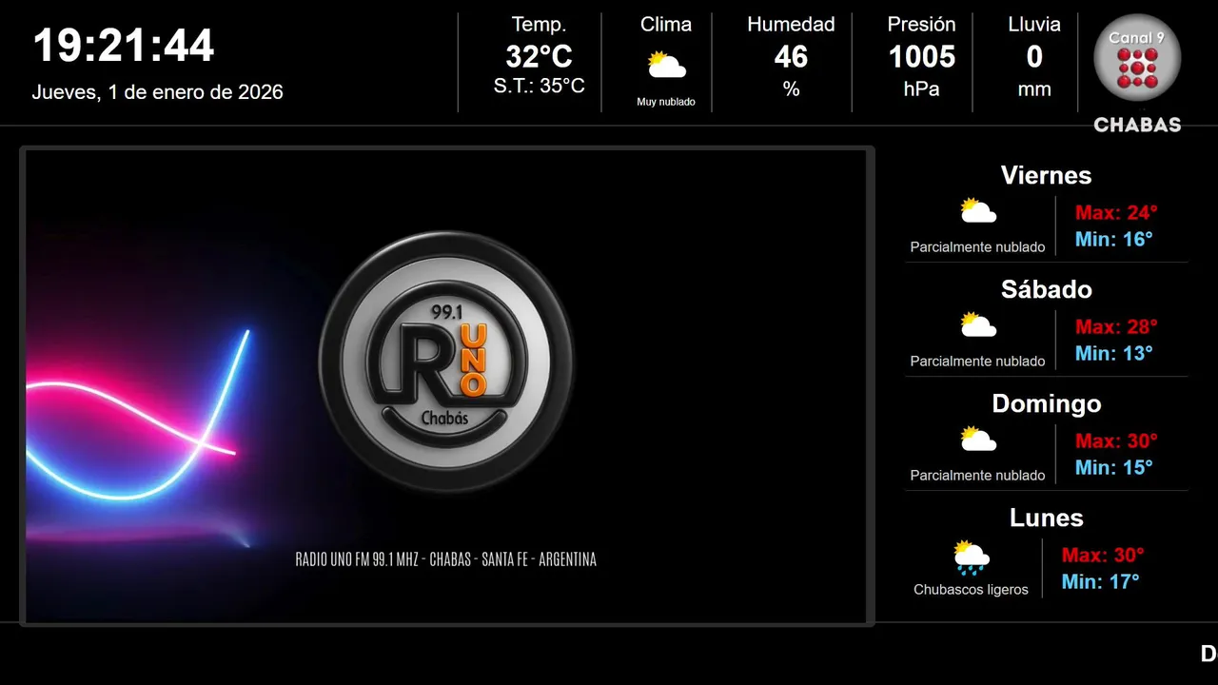Click Lunes Min: 17° value
Image resolution: width=1218 pixels, height=685 pixels.
coord(1101,581)
